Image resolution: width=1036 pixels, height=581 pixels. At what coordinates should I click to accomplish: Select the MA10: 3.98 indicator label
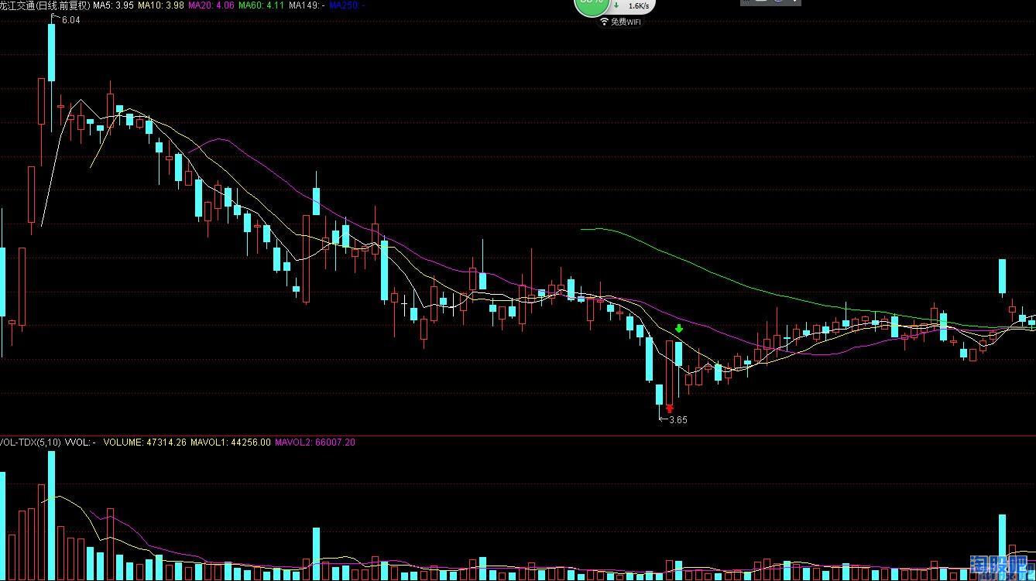[161, 5]
